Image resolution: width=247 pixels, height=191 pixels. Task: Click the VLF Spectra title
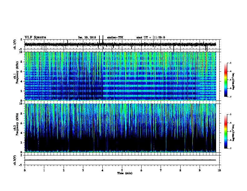click(x=35, y=37)
